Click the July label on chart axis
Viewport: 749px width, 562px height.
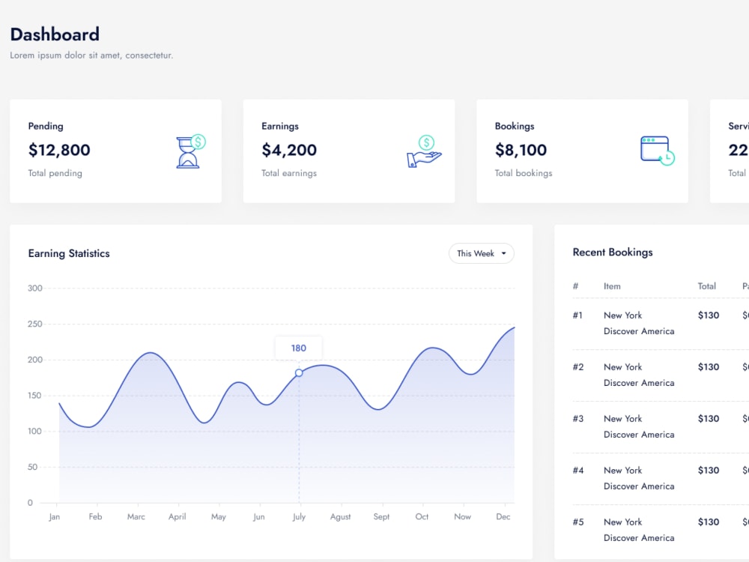coord(299,516)
